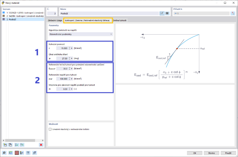The image size is (238, 157).
Task: Click the Přiřadit k field showing 1
Action: pos(202,13)
